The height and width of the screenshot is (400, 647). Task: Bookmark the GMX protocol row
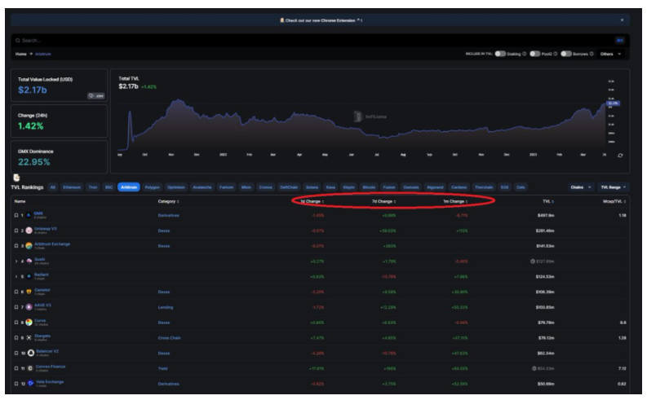(x=16, y=215)
